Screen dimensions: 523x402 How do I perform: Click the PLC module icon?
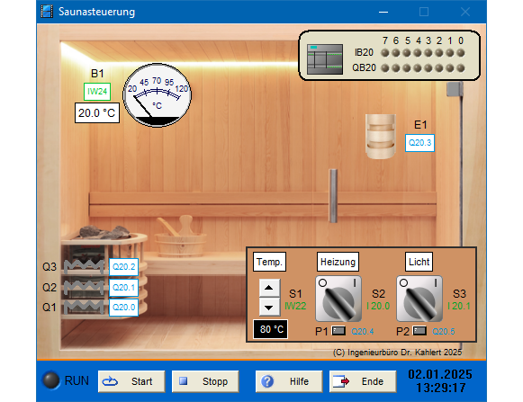325,59
